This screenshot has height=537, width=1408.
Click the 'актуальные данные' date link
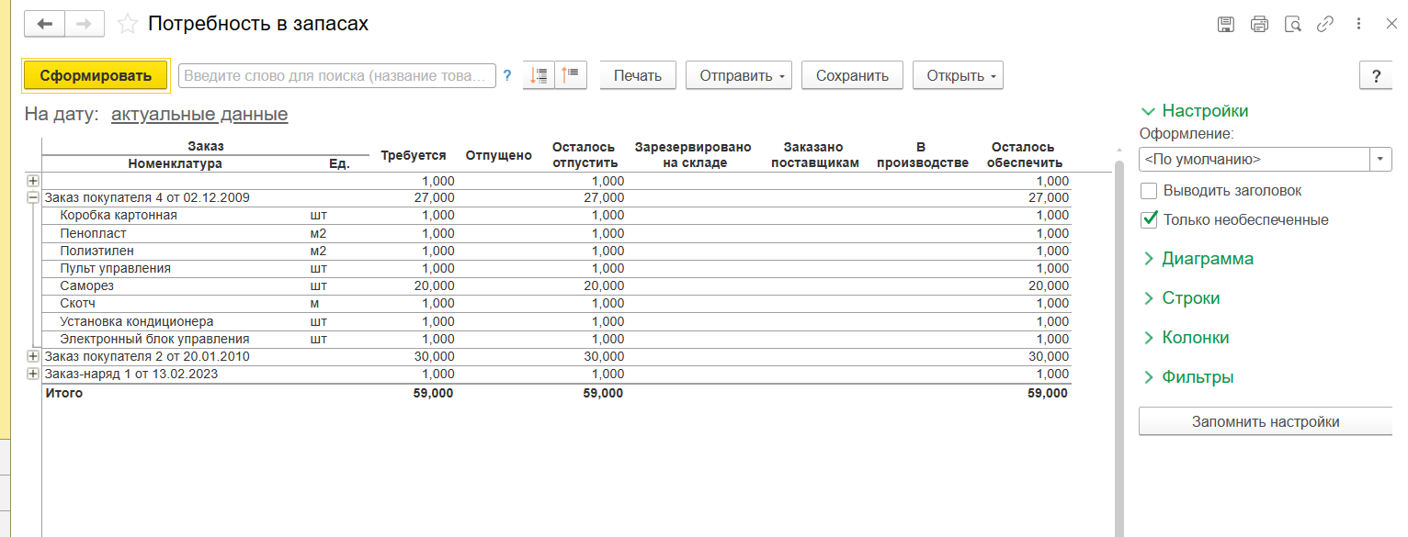pos(199,115)
